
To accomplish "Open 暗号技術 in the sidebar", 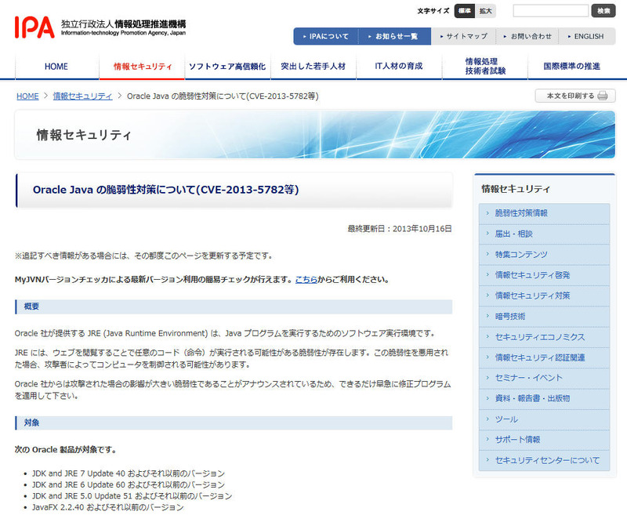I will (x=510, y=316).
